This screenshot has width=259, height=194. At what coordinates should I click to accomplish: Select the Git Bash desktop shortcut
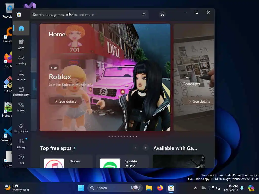click(x=8, y=84)
